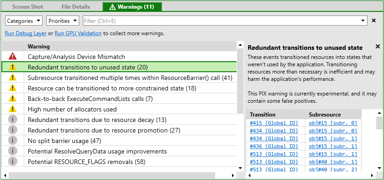This screenshot has width=384, height=180.
Task: Click the Run GPU Validation link
Action: (78, 33)
